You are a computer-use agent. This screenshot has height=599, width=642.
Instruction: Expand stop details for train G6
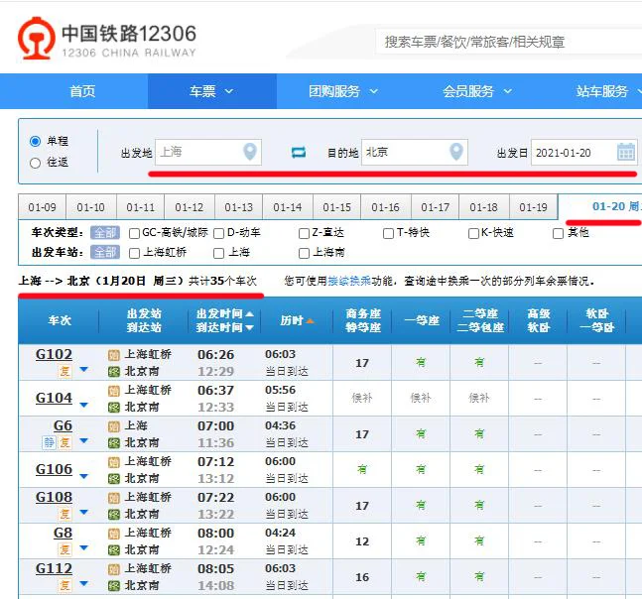point(84,440)
